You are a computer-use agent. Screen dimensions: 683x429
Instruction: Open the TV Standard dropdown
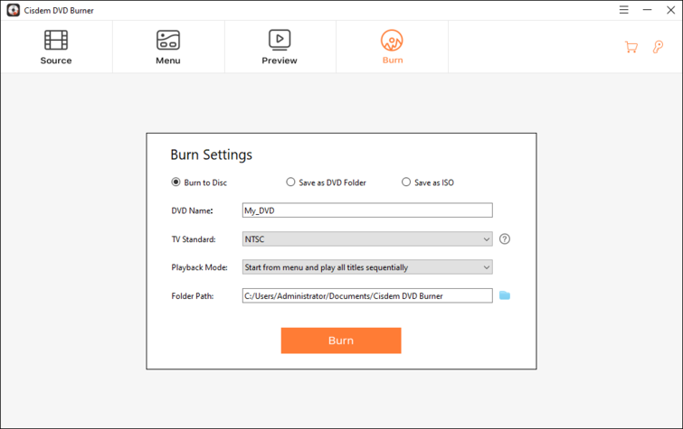click(367, 238)
